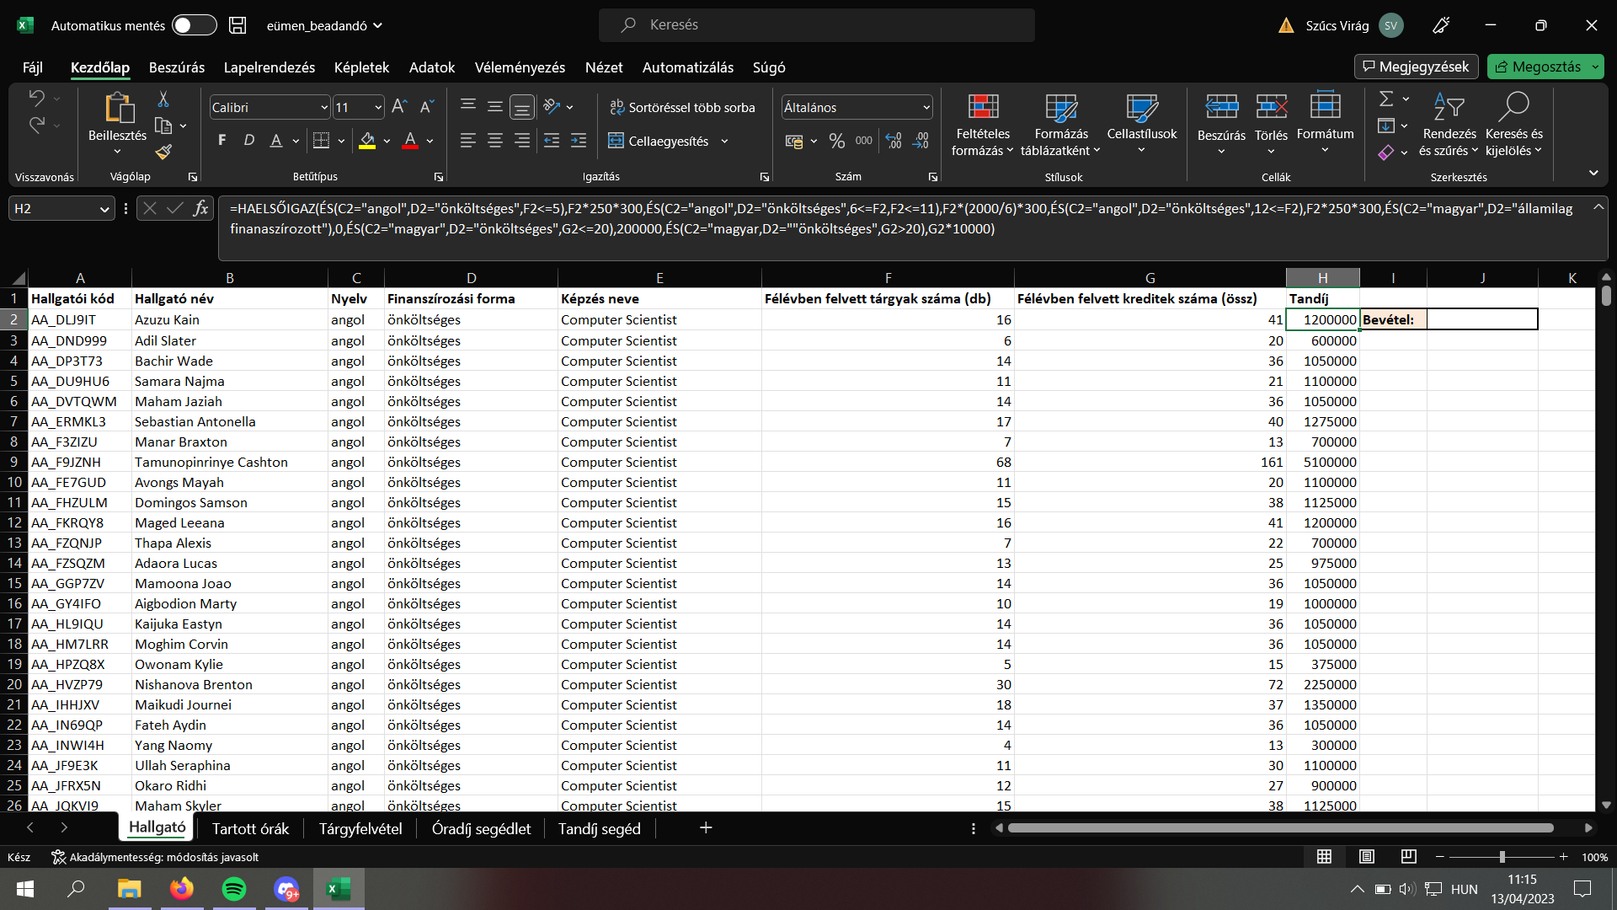
Task: Open Spotify from the taskbar
Action: (233, 889)
